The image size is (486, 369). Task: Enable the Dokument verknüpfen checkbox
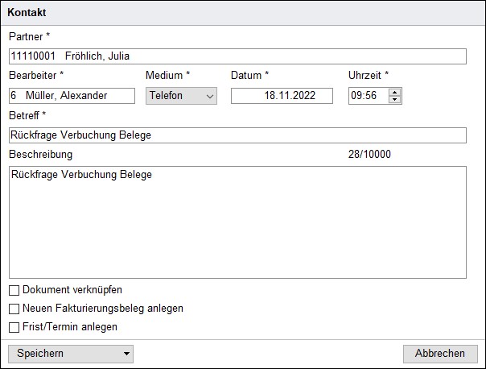click(x=14, y=290)
